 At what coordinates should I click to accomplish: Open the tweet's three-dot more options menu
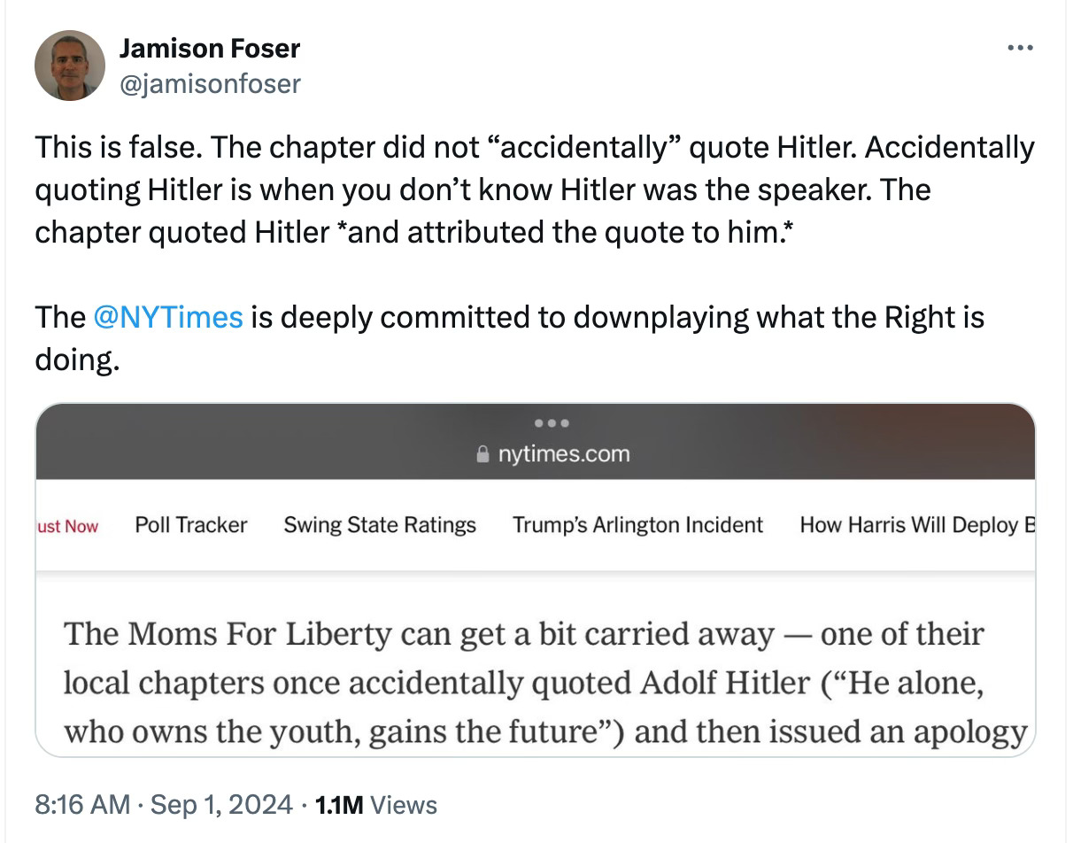point(1022,47)
